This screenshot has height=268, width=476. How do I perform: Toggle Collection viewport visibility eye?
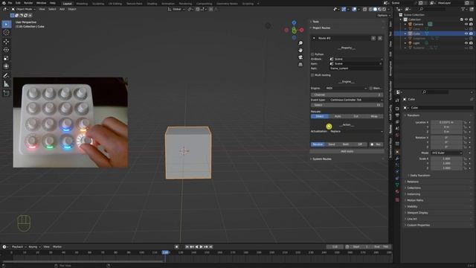click(x=466, y=19)
